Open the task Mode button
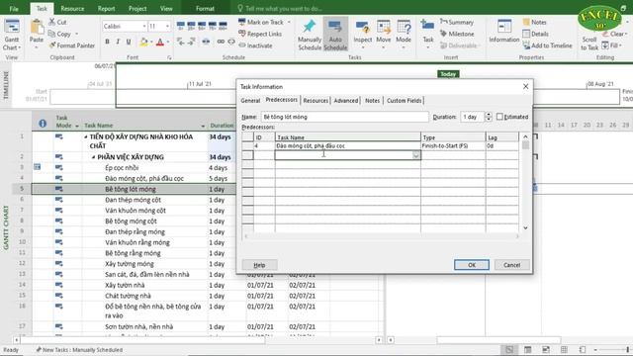This screenshot has width=633, height=356. [404, 36]
